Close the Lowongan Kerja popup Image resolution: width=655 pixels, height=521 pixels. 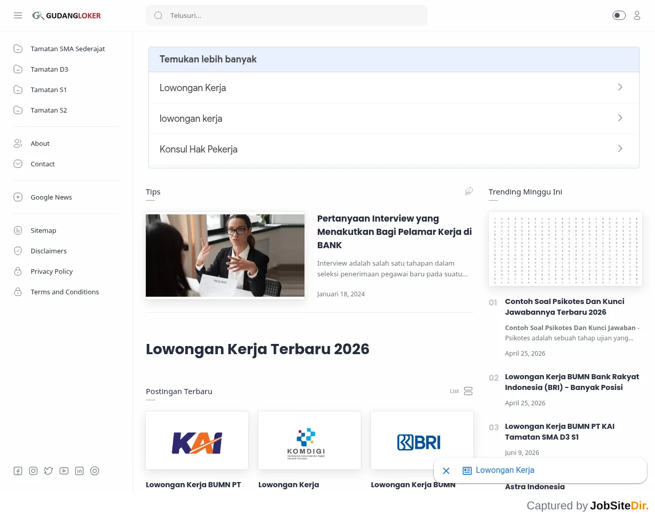[x=446, y=471]
